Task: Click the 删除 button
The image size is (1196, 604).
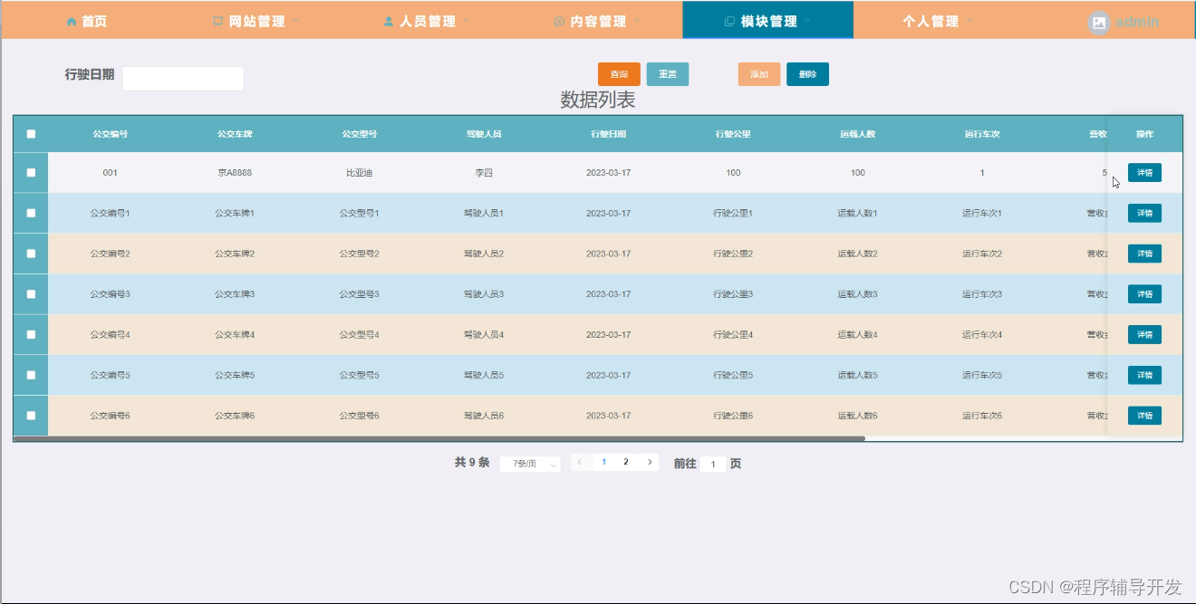Action: (807, 74)
